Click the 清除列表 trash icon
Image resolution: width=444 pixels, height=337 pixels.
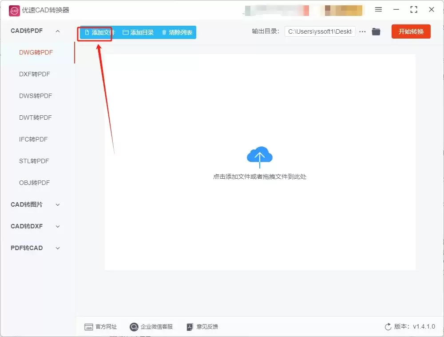coord(163,32)
